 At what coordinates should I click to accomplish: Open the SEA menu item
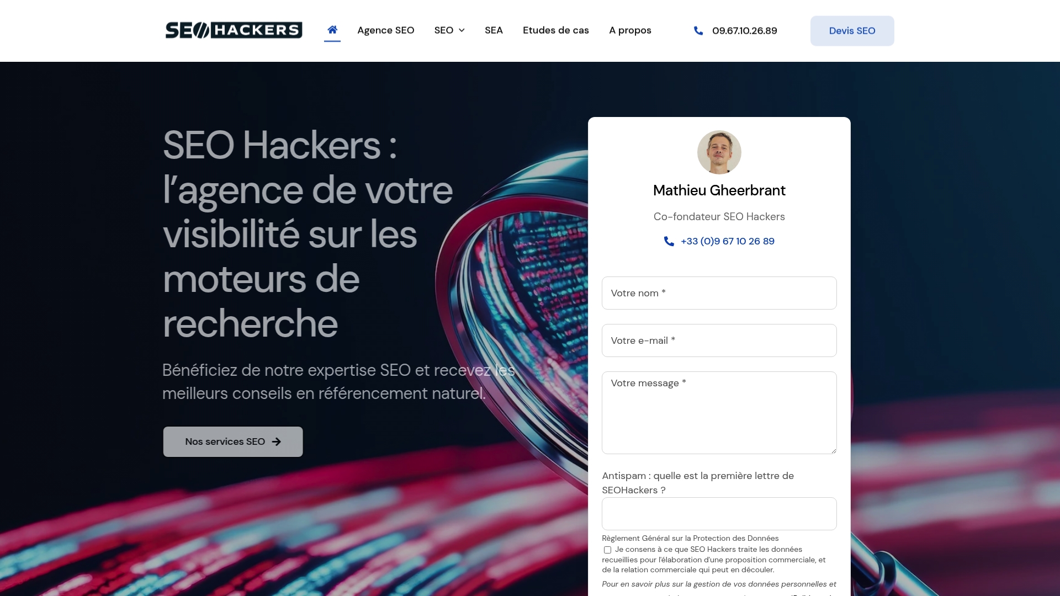494,30
